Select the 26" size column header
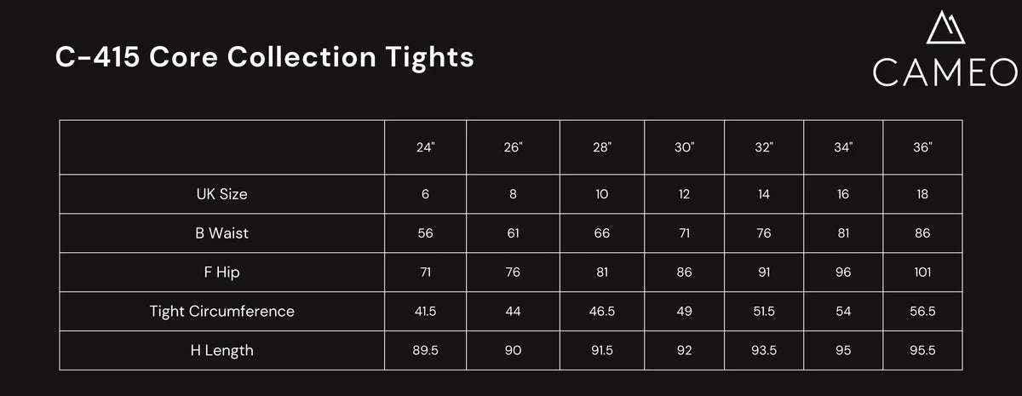Screen dimensions: 1022x396 (x=513, y=147)
